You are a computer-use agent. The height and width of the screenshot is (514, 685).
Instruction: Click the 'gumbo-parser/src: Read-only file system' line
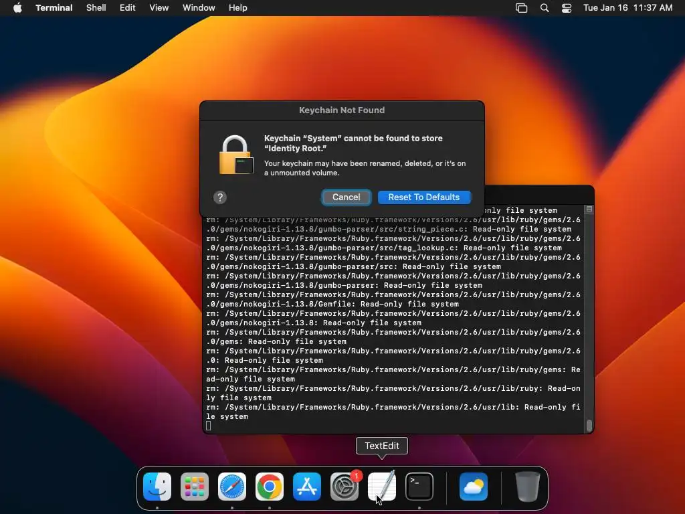click(353, 266)
